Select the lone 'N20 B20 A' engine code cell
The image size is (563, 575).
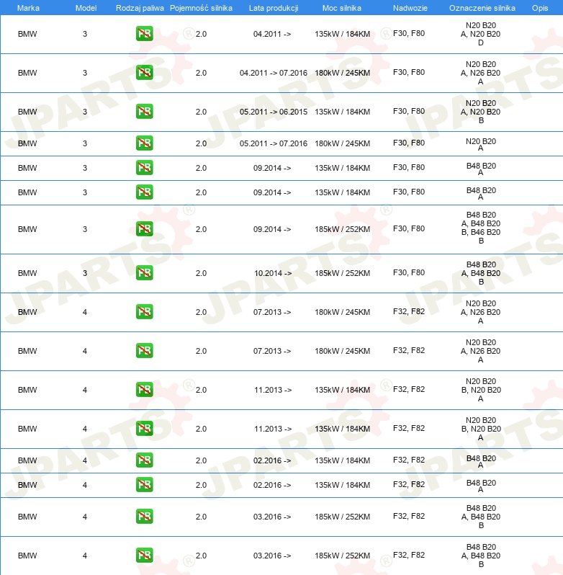pyautogui.click(x=481, y=145)
